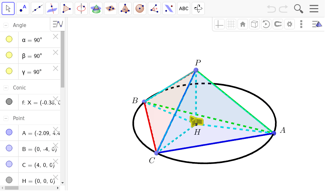Click point A on the circle
This screenshot has width=325, height=191.
274,133
